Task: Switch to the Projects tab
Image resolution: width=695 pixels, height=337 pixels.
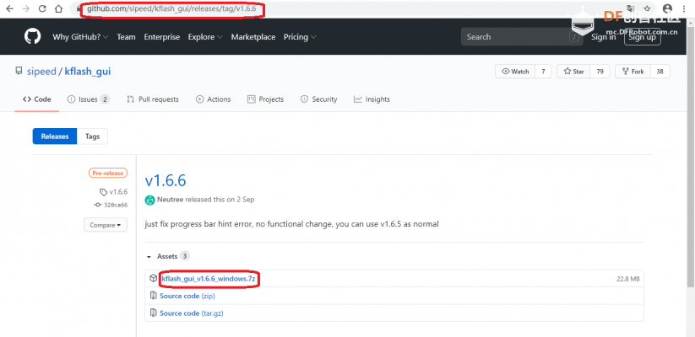Action: coord(265,99)
